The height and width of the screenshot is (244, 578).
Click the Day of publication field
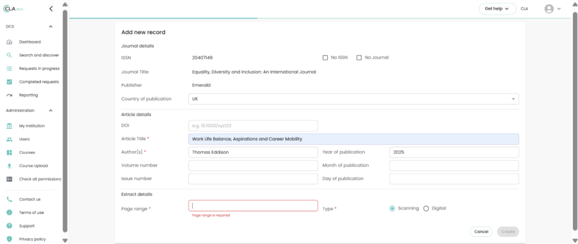coord(454,179)
